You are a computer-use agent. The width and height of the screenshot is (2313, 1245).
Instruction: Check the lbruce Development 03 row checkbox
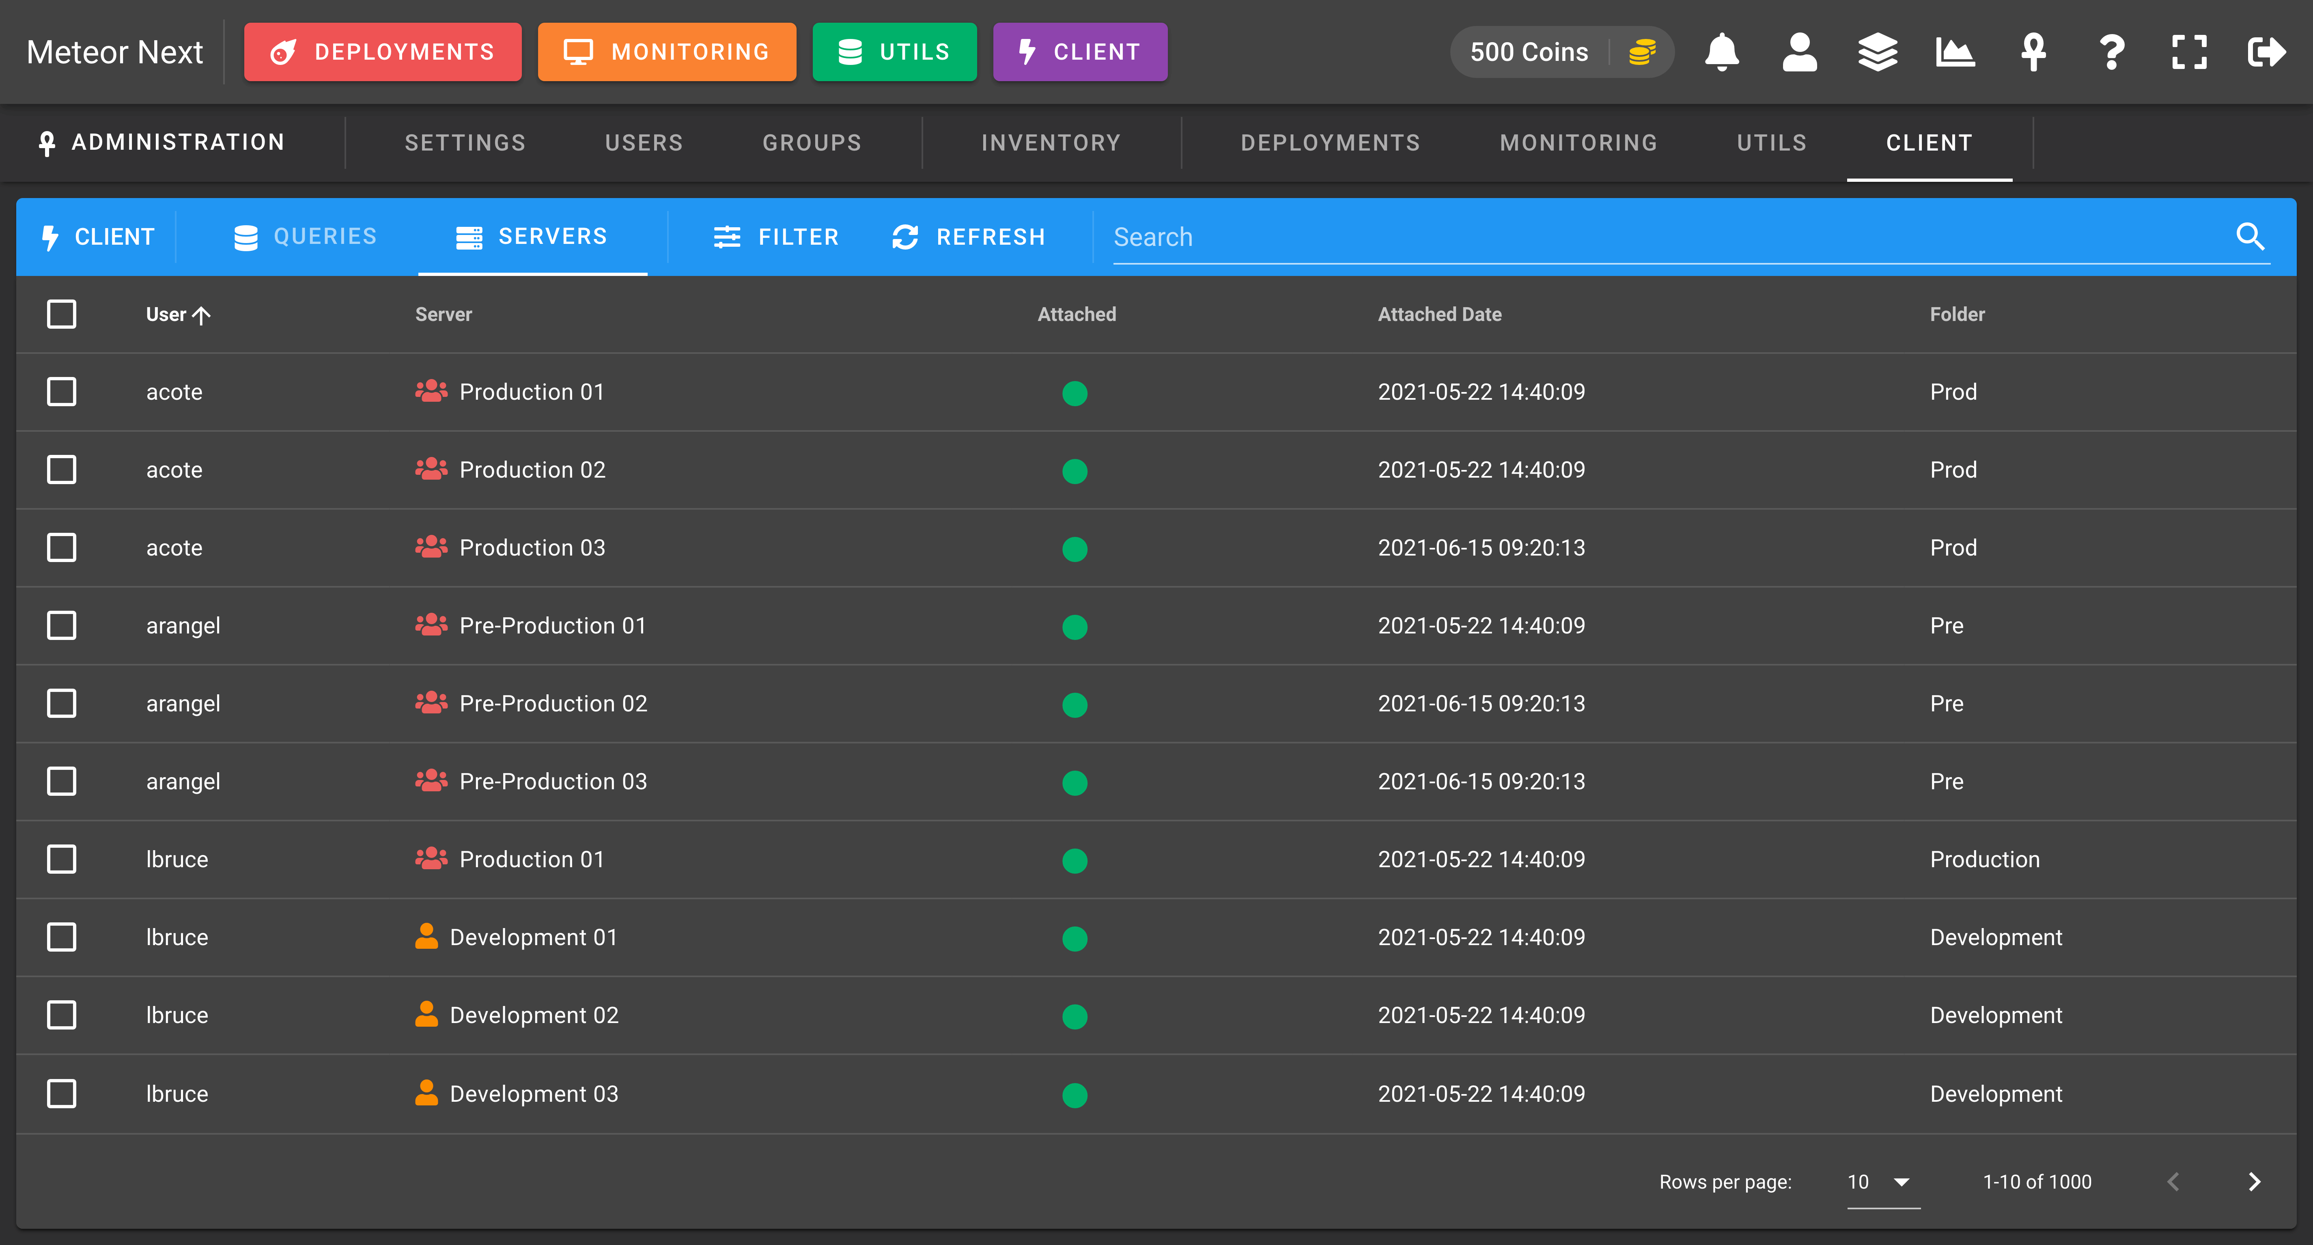(61, 1093)
